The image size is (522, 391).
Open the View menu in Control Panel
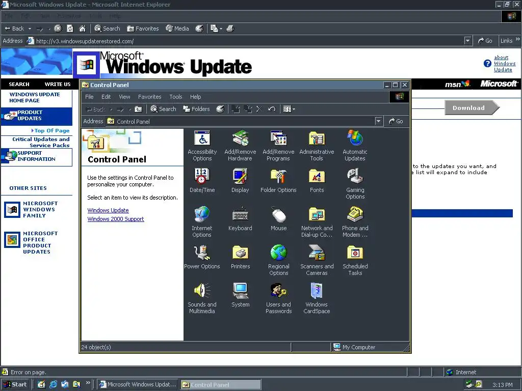coord(124,97)
